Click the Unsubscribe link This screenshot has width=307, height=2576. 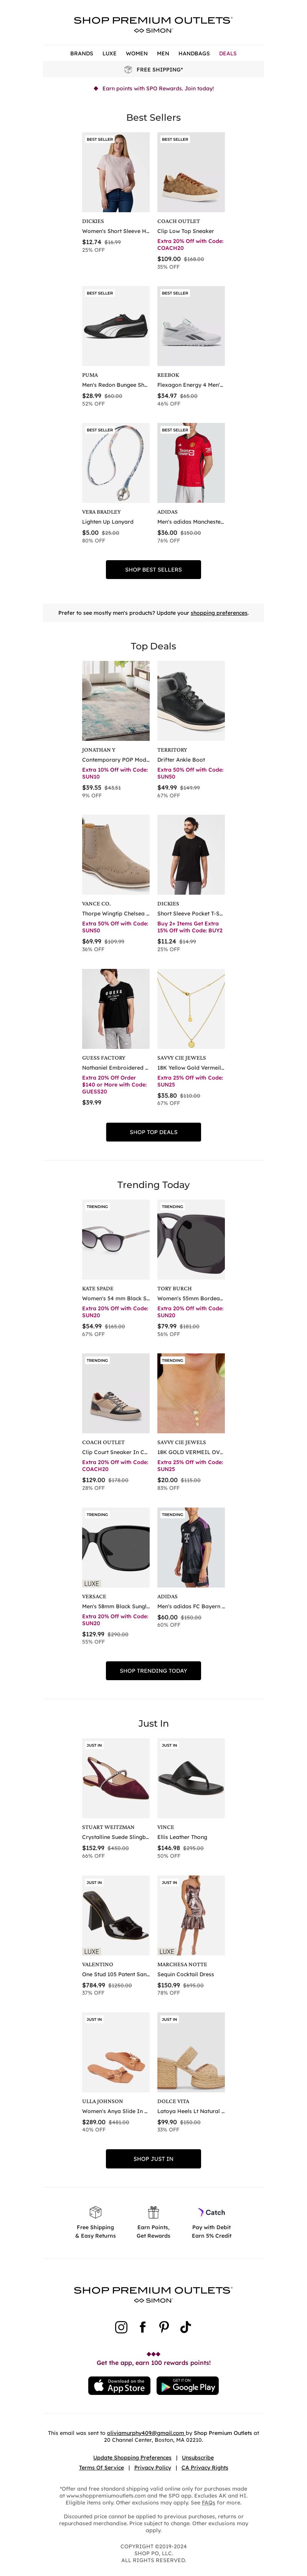point(197,2456)
